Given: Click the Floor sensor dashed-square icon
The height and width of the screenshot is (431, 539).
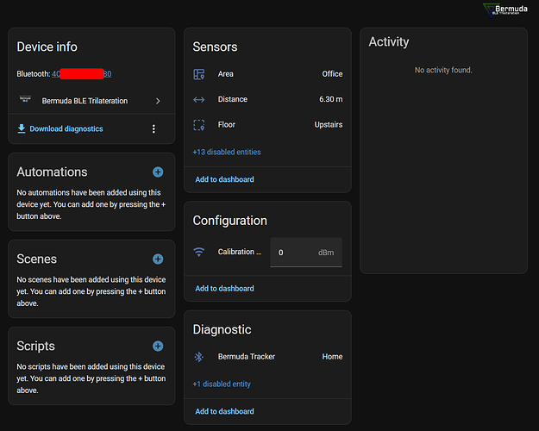Looking at the screenshot, I should [x=199, y=125].
